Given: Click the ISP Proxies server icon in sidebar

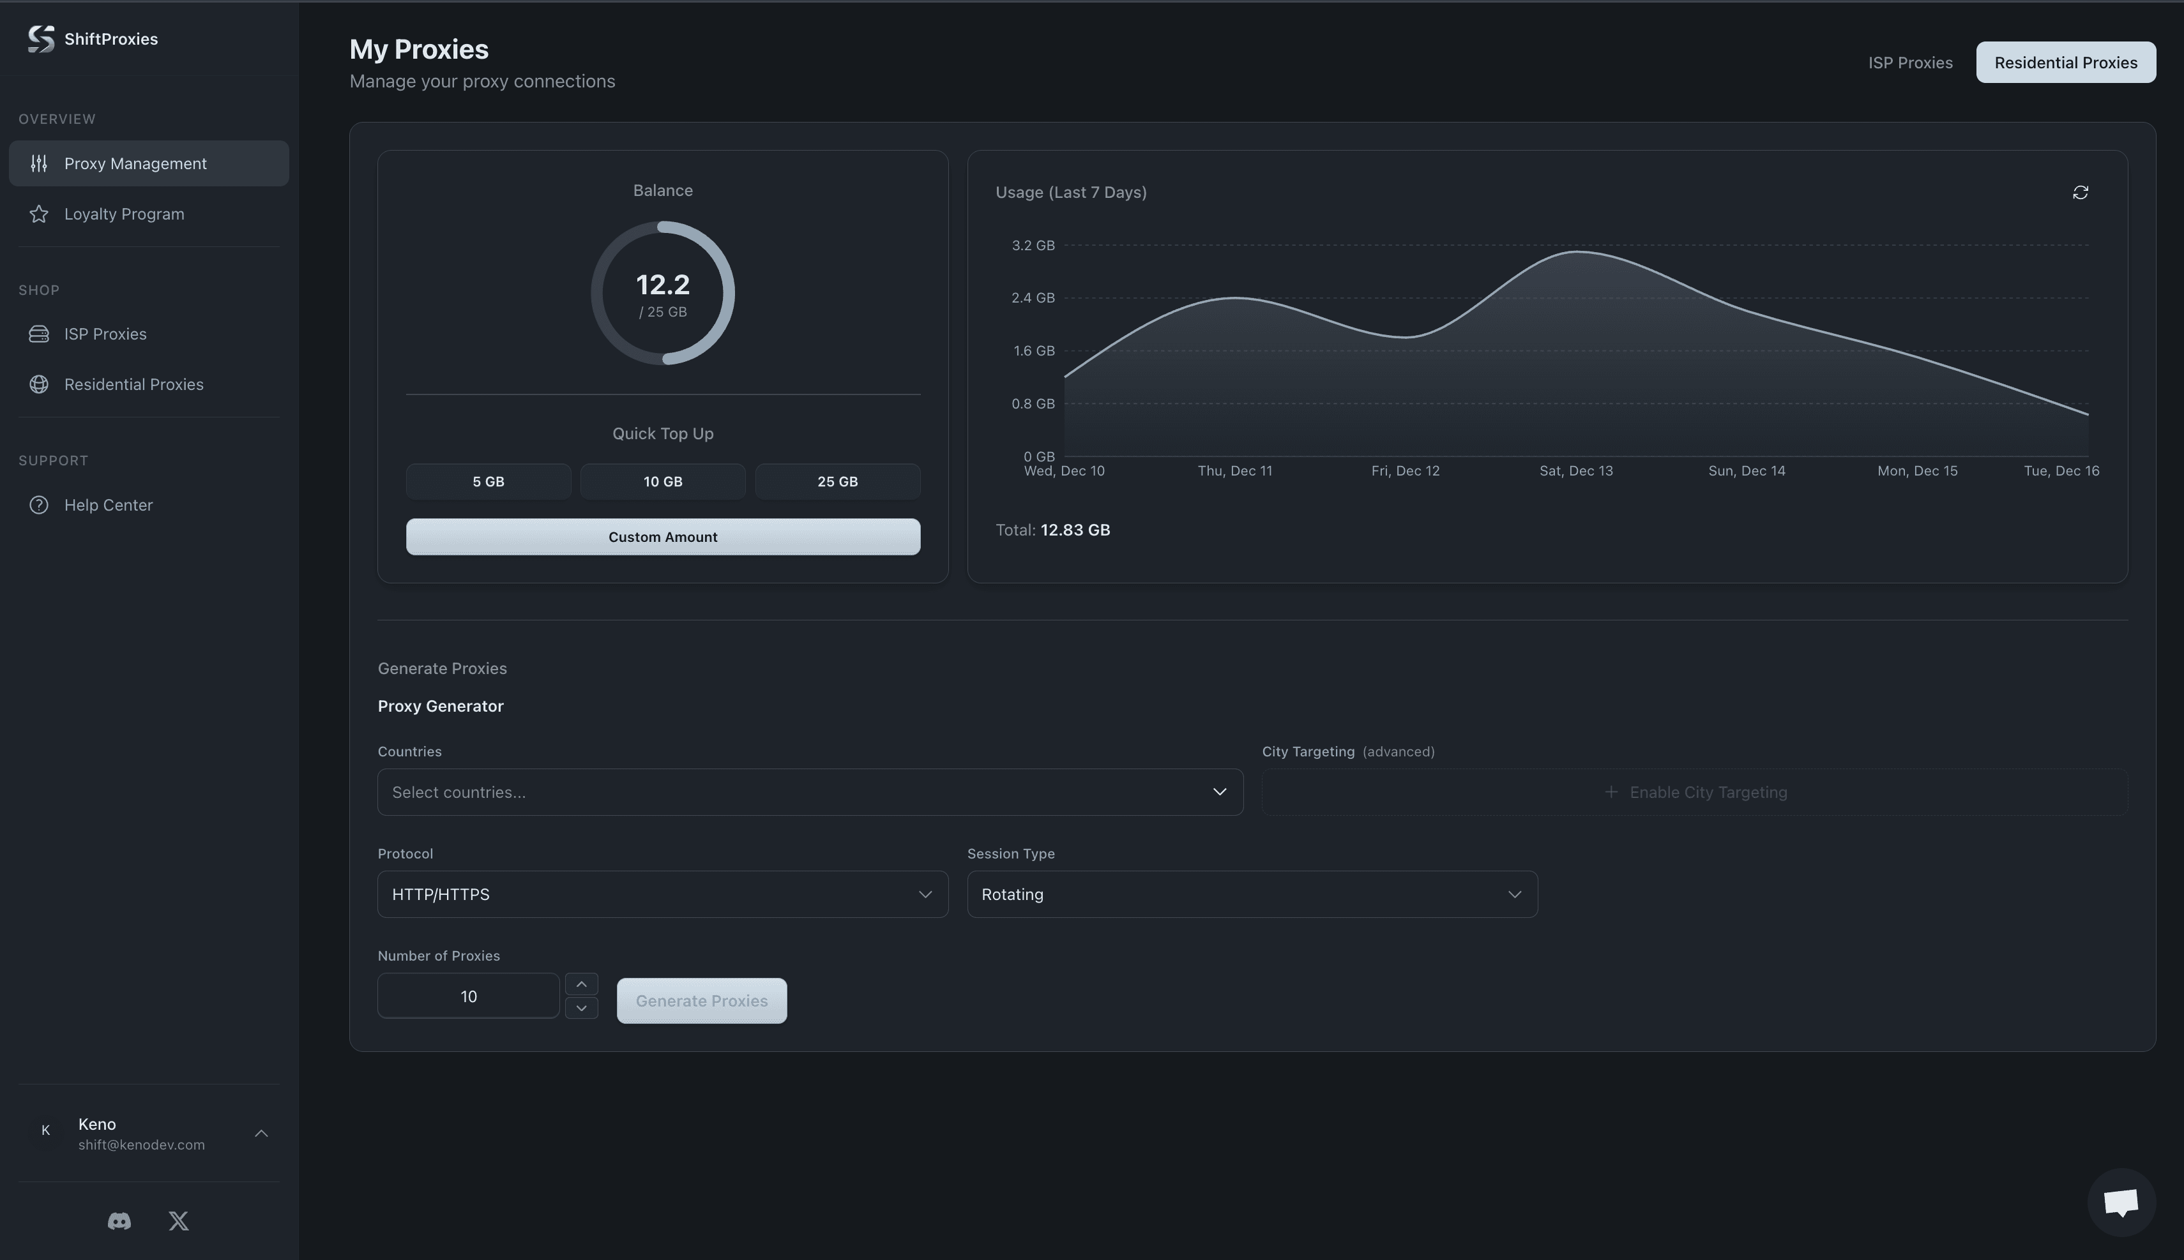Looking at the screenshot, I should [x=39, y=333].
